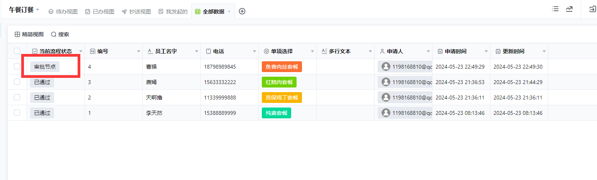Click the 审批节点 status button
Image resolution: width=597 pixels, height=180 pixels.
(45, 67)
